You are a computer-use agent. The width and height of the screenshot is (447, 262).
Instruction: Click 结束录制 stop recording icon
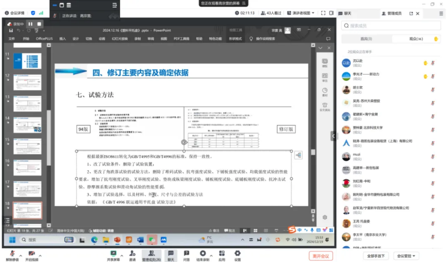203,253
